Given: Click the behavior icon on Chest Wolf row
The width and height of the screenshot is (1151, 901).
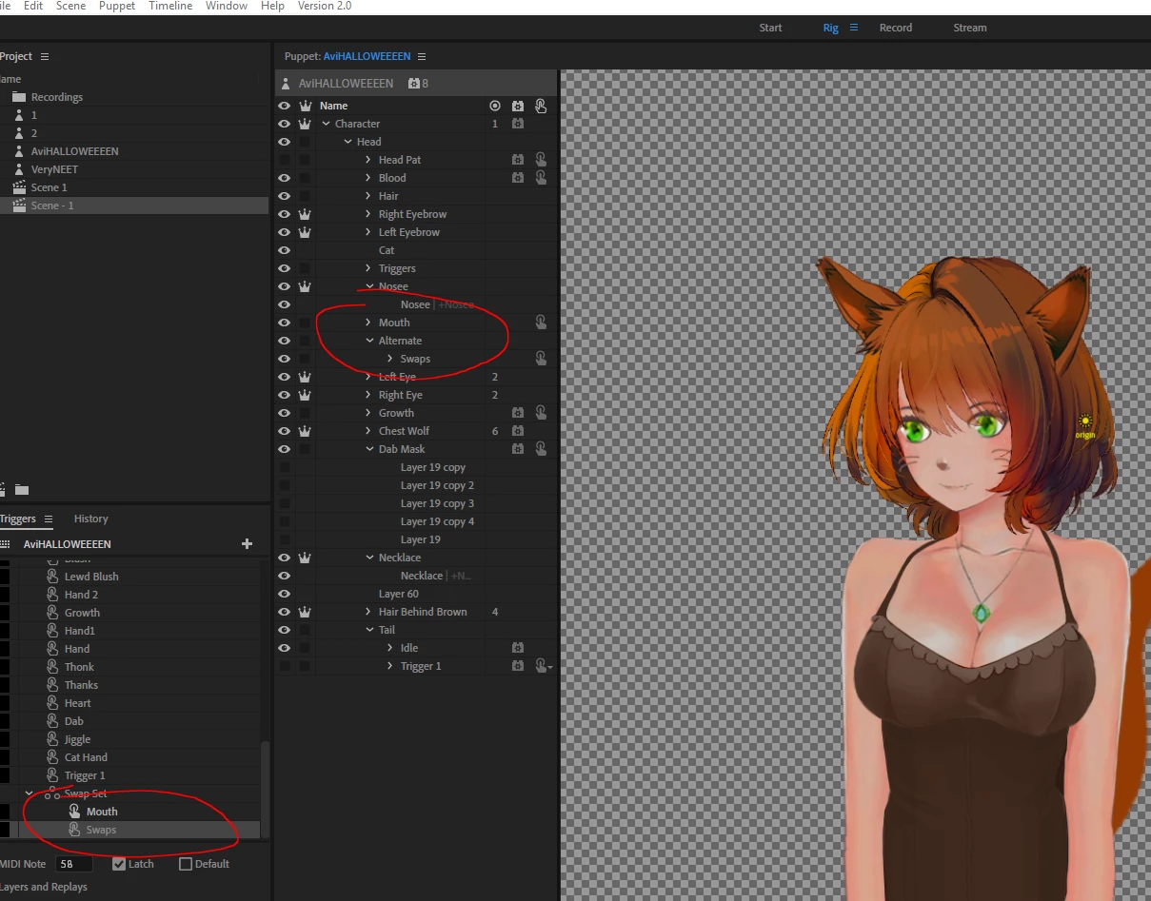Looking at the screenshot, I should point(518,431).
